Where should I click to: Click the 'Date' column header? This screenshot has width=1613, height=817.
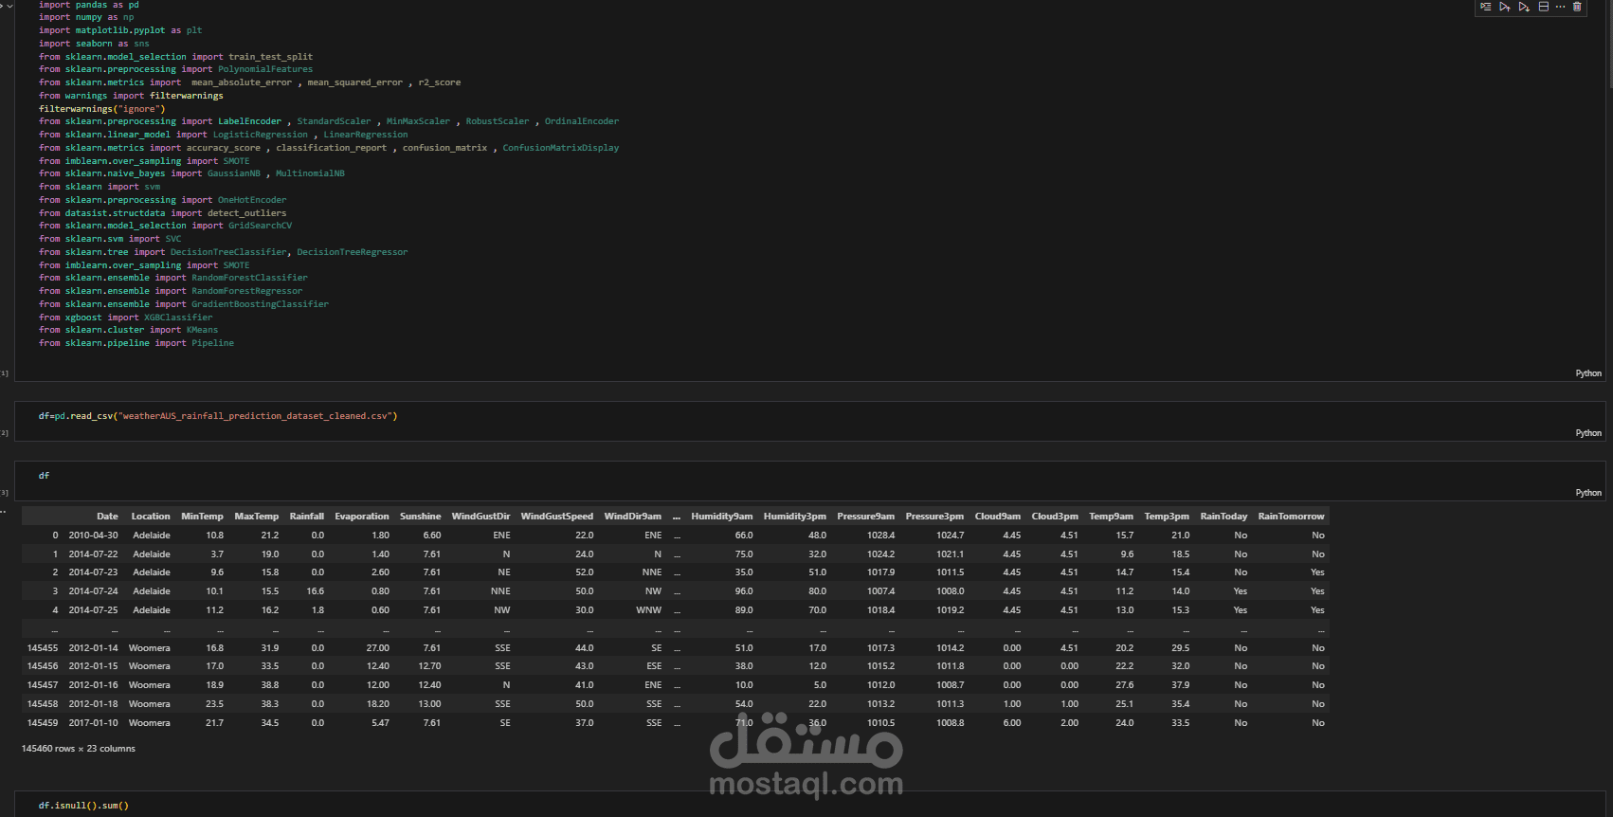pos(107,517)
